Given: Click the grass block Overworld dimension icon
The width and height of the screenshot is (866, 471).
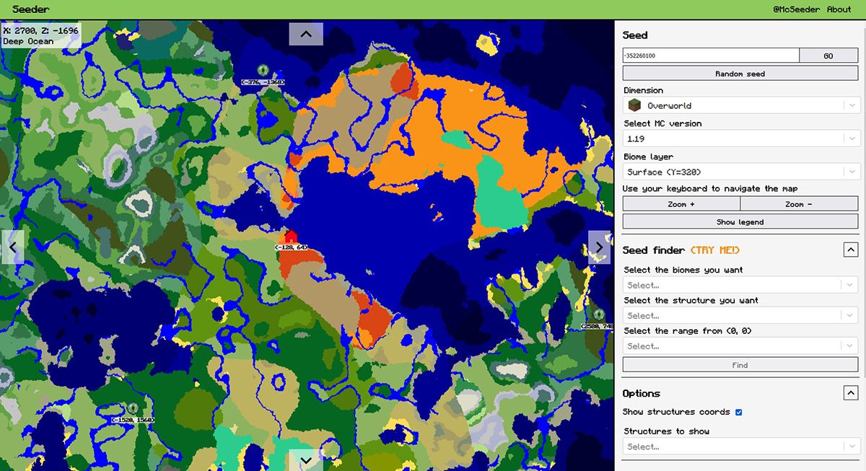Looking at the screenshot, I should [x=634, y=105].
